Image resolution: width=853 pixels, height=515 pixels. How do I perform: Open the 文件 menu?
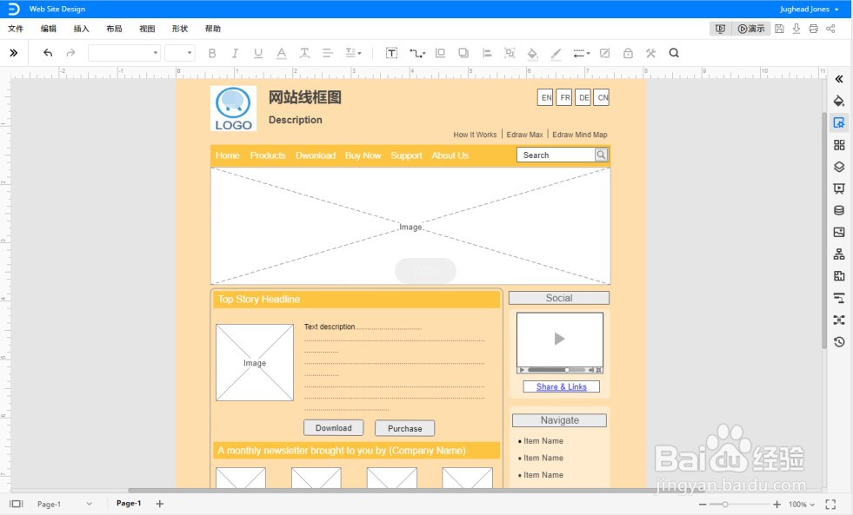point(16,29)
